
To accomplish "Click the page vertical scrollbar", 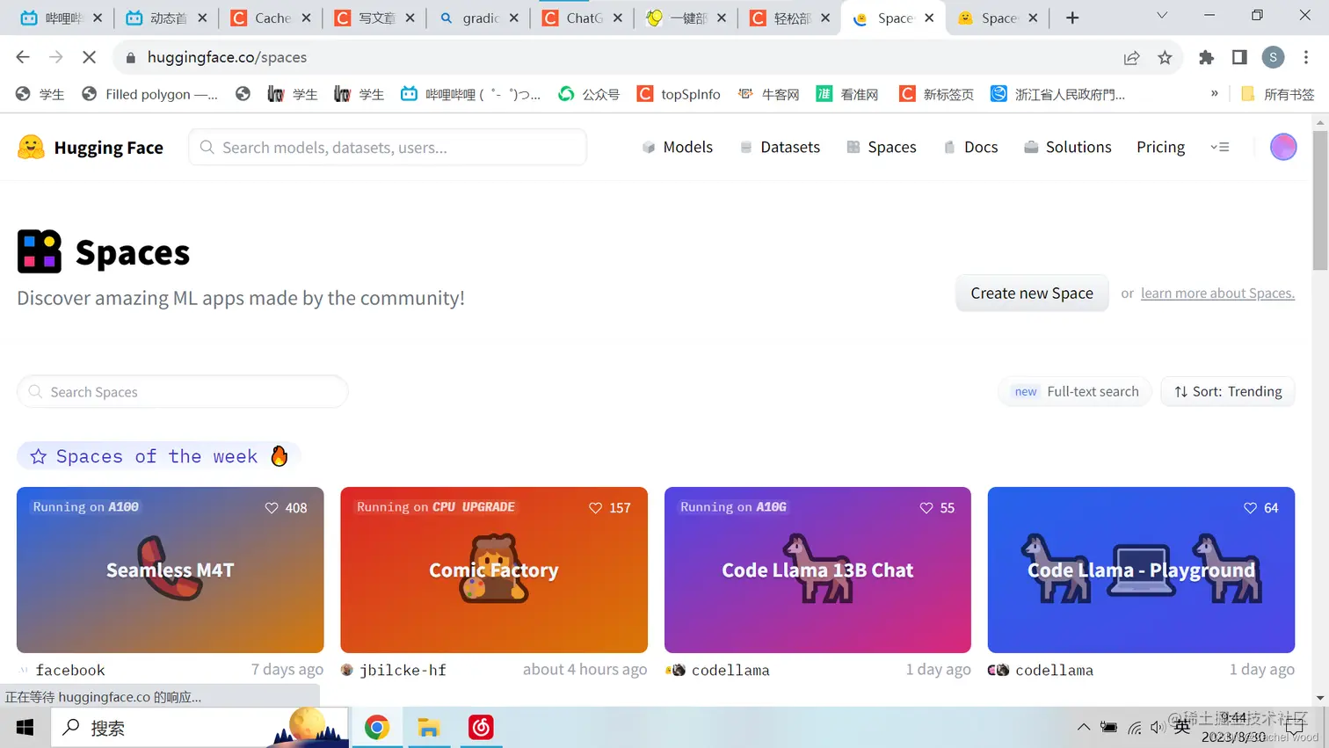I will click(x=1320, y=202).
